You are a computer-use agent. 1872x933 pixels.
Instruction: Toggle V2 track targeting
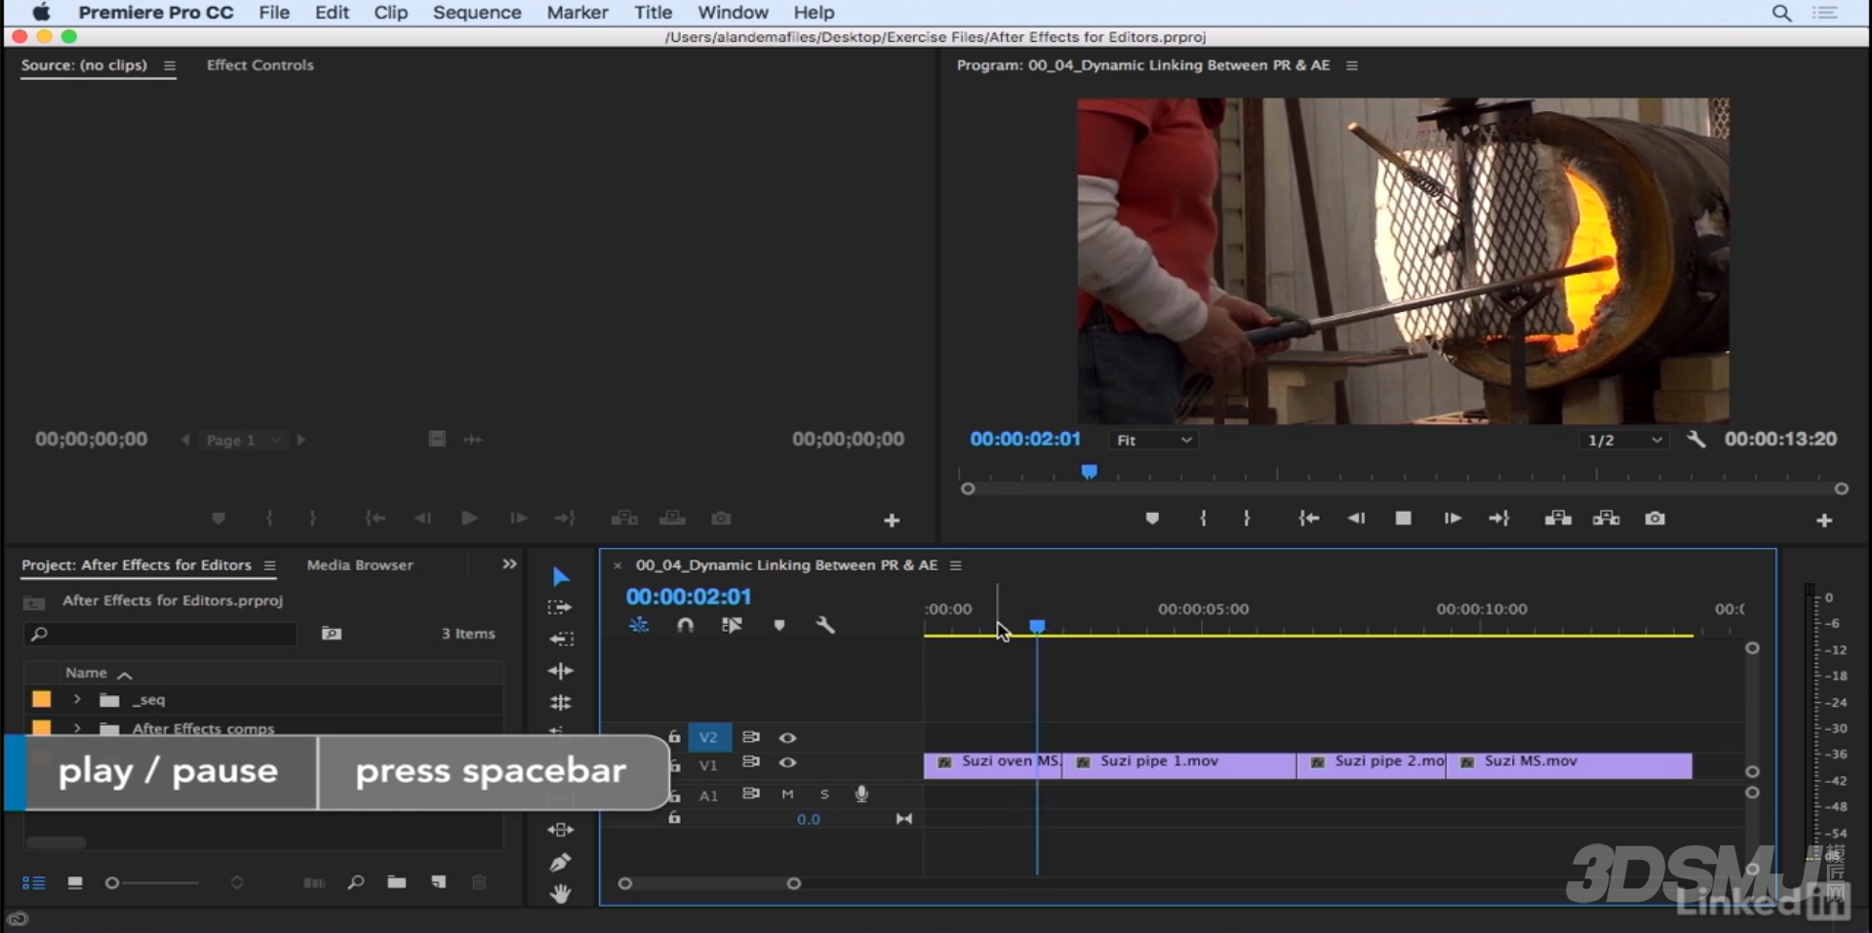pyautogui.click(x=708, y=738)
